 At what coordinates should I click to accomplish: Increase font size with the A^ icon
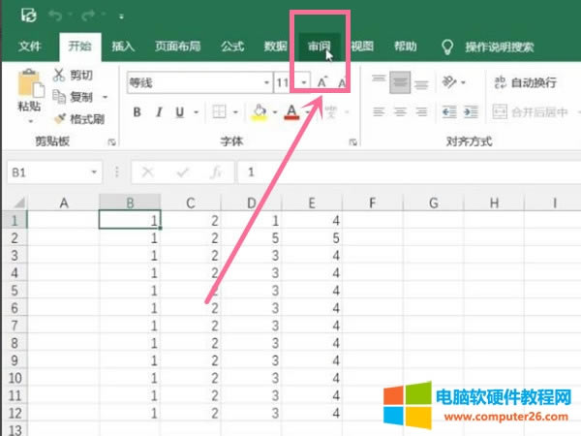(x=322, y=82)
